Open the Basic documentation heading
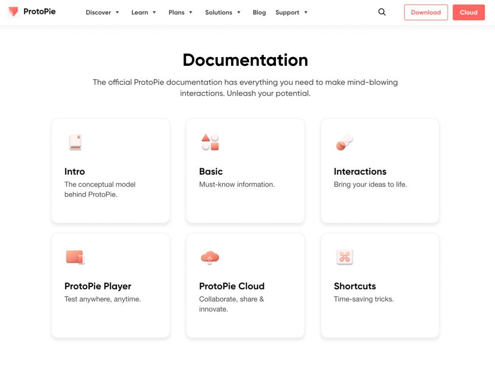 click(211, 171)
